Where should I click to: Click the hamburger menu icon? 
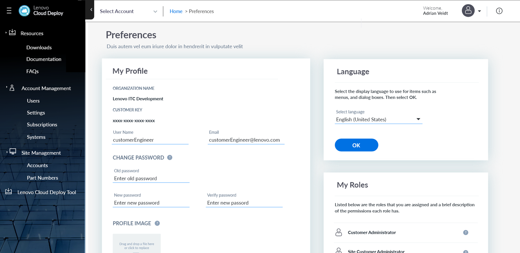coord(9,11)
